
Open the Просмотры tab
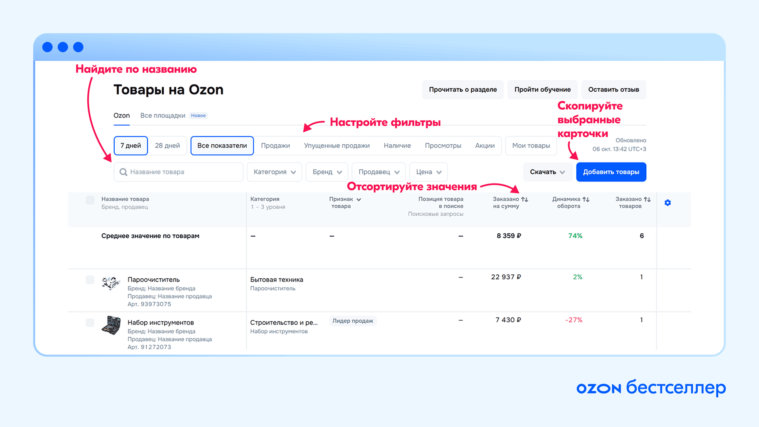click(x=443, y=145)
